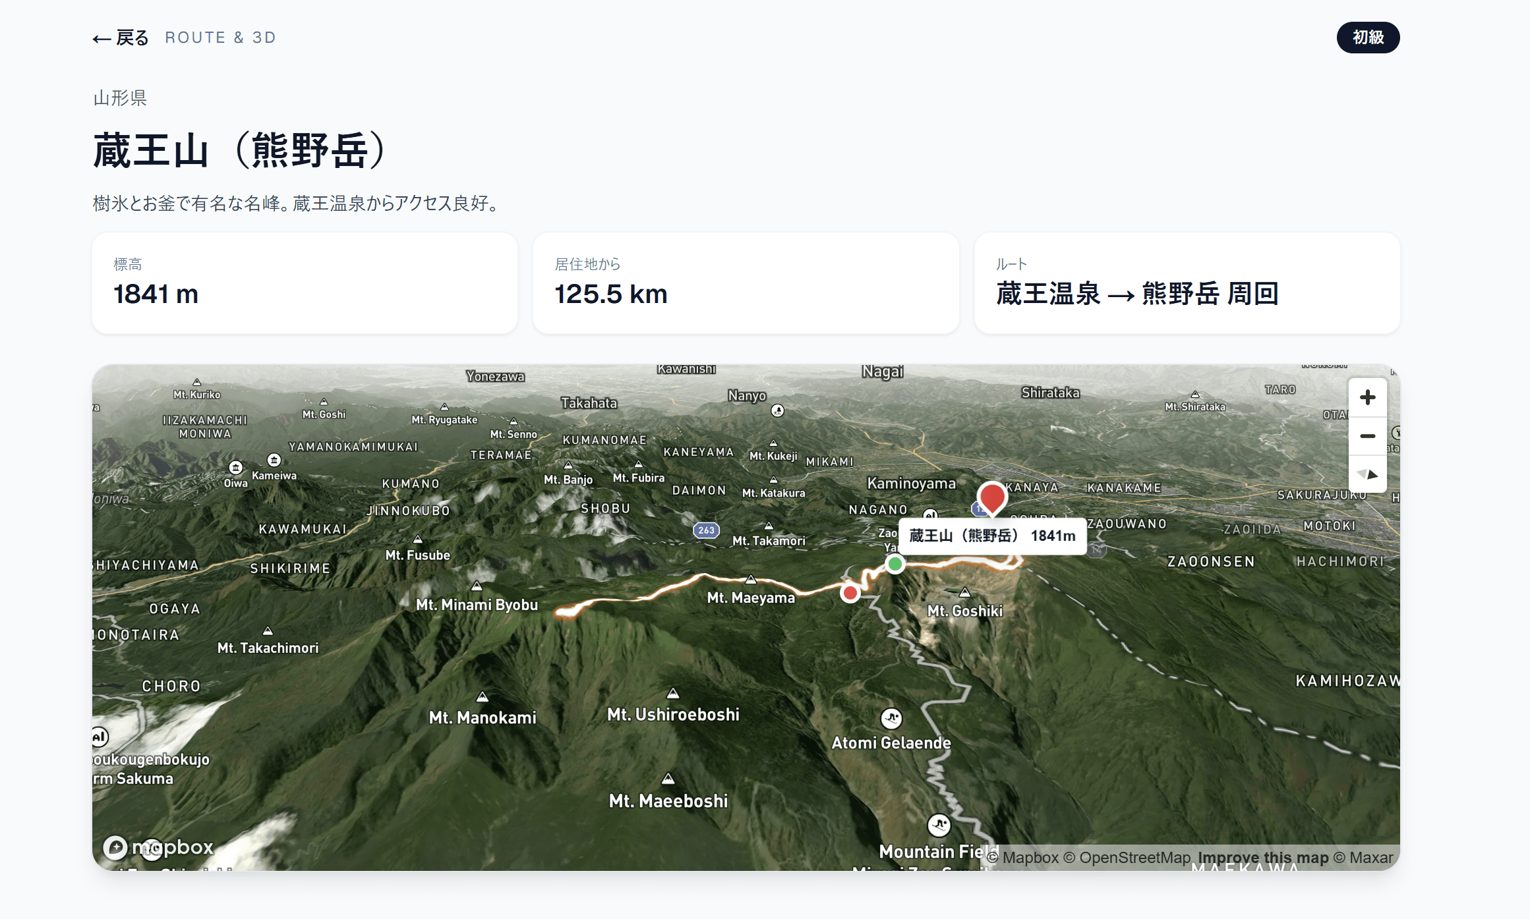Viewport: 1530px width, 919px height.
Task: Zoom in using the map's plus control
Action: click(x=1367, y=397)
